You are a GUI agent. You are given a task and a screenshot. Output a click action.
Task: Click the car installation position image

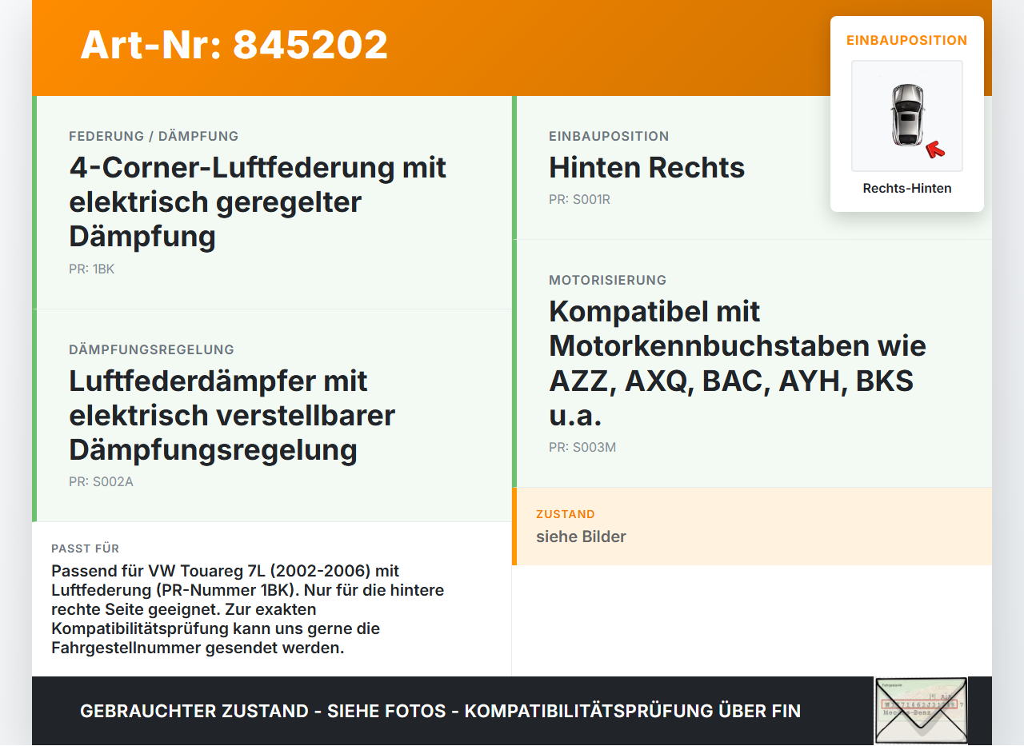[907, 116]
